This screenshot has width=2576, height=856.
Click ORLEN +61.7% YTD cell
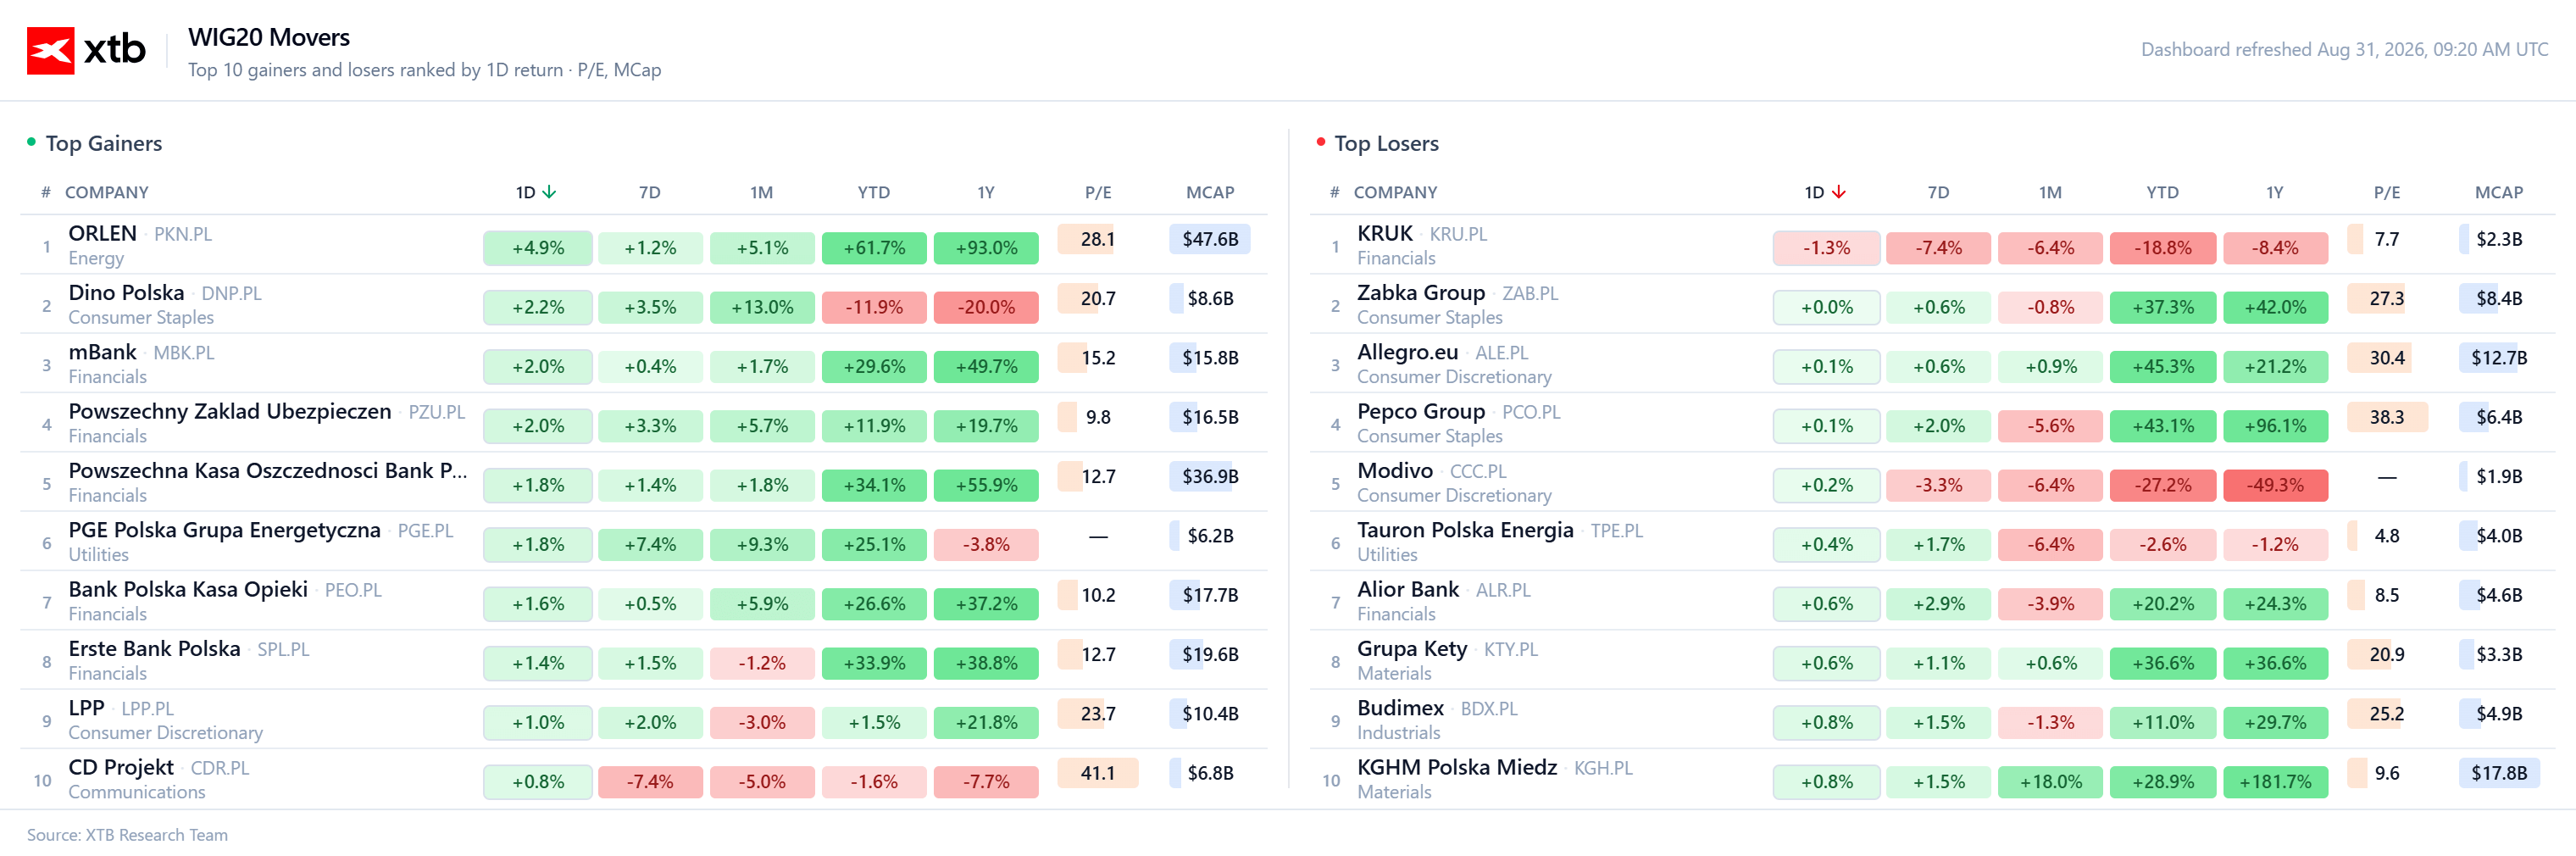873,247
